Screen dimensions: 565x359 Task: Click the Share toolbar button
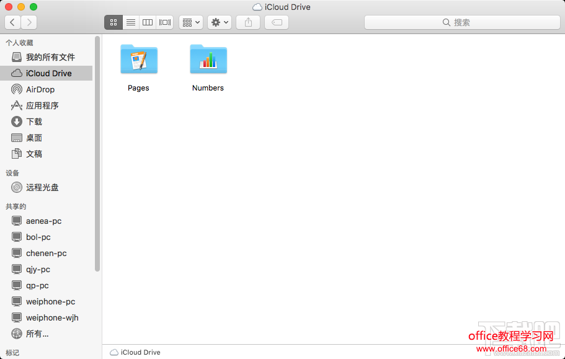pos(248,22)
